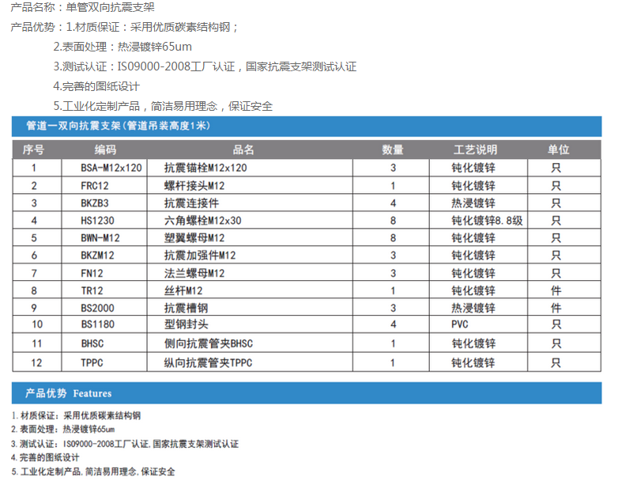618x485 pixels.
Task: Click the 抗震锚栓M12x120 product name cell
Action: tap(205, 168)
